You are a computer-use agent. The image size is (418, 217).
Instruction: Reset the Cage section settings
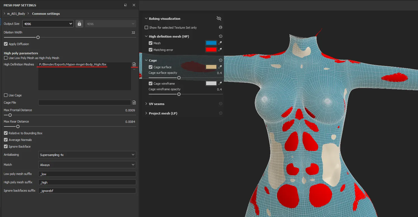(x=221, y=60)
